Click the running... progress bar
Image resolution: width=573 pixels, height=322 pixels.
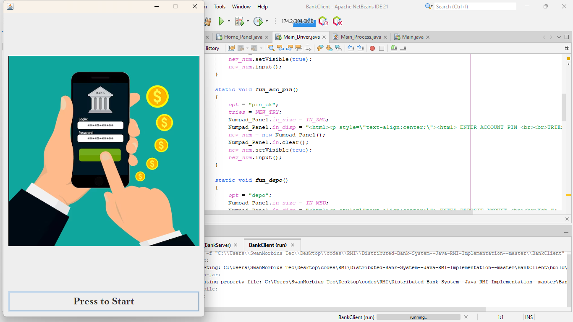(418, 317)
